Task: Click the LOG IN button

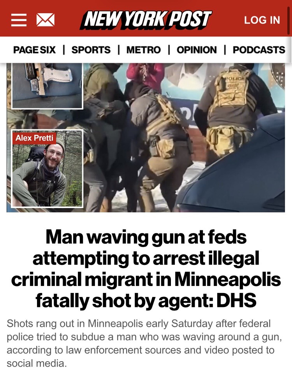Action: 262,20
